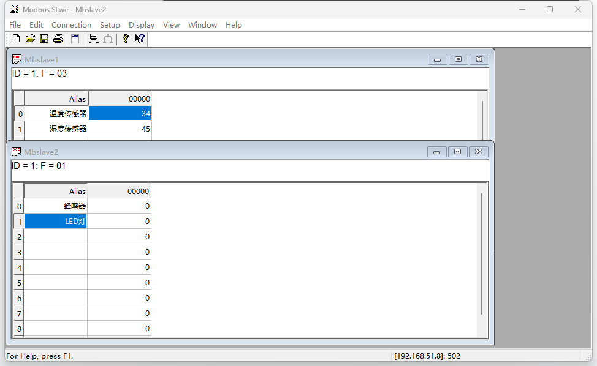Viewport: 597px width, 366px height.
Task: Select the 蜂鸣器 coil value cell
Action: 119,206
